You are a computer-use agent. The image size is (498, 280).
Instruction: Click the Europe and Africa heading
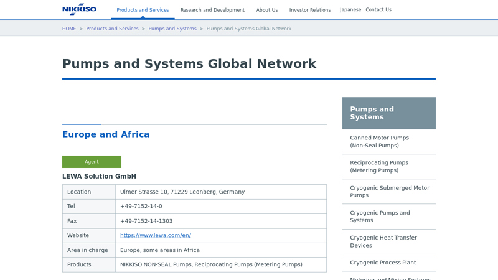106,134
